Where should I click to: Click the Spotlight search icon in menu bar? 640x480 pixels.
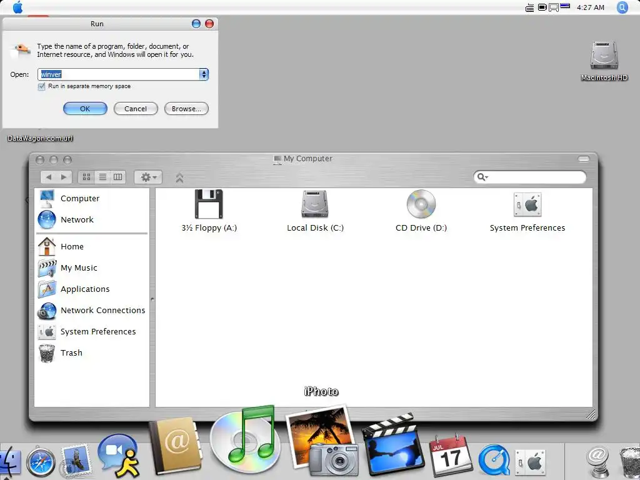[x=622, y=7]
